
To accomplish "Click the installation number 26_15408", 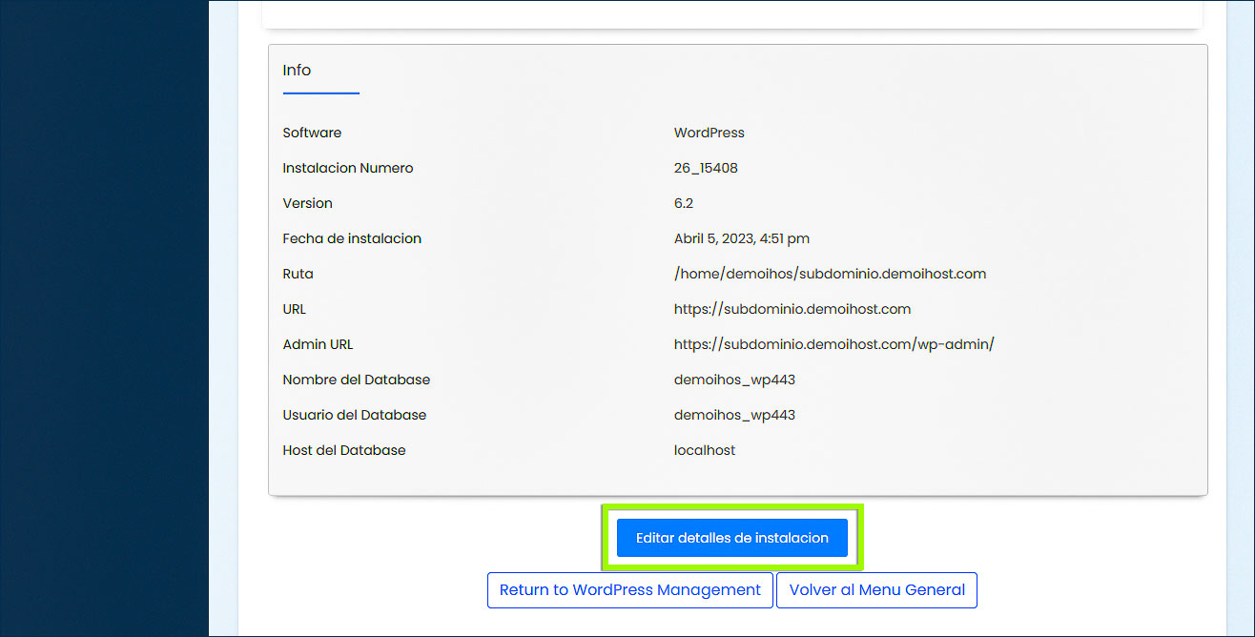I will point(707,168).
